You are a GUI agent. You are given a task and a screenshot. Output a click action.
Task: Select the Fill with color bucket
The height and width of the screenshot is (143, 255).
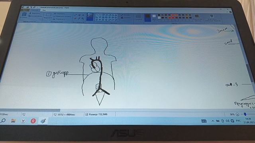click(79, 15)
